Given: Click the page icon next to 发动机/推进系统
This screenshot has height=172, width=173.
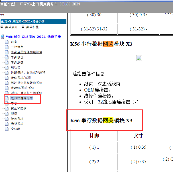Looking at the screenshot, I should pyautogui.click(x=7, y=88).
